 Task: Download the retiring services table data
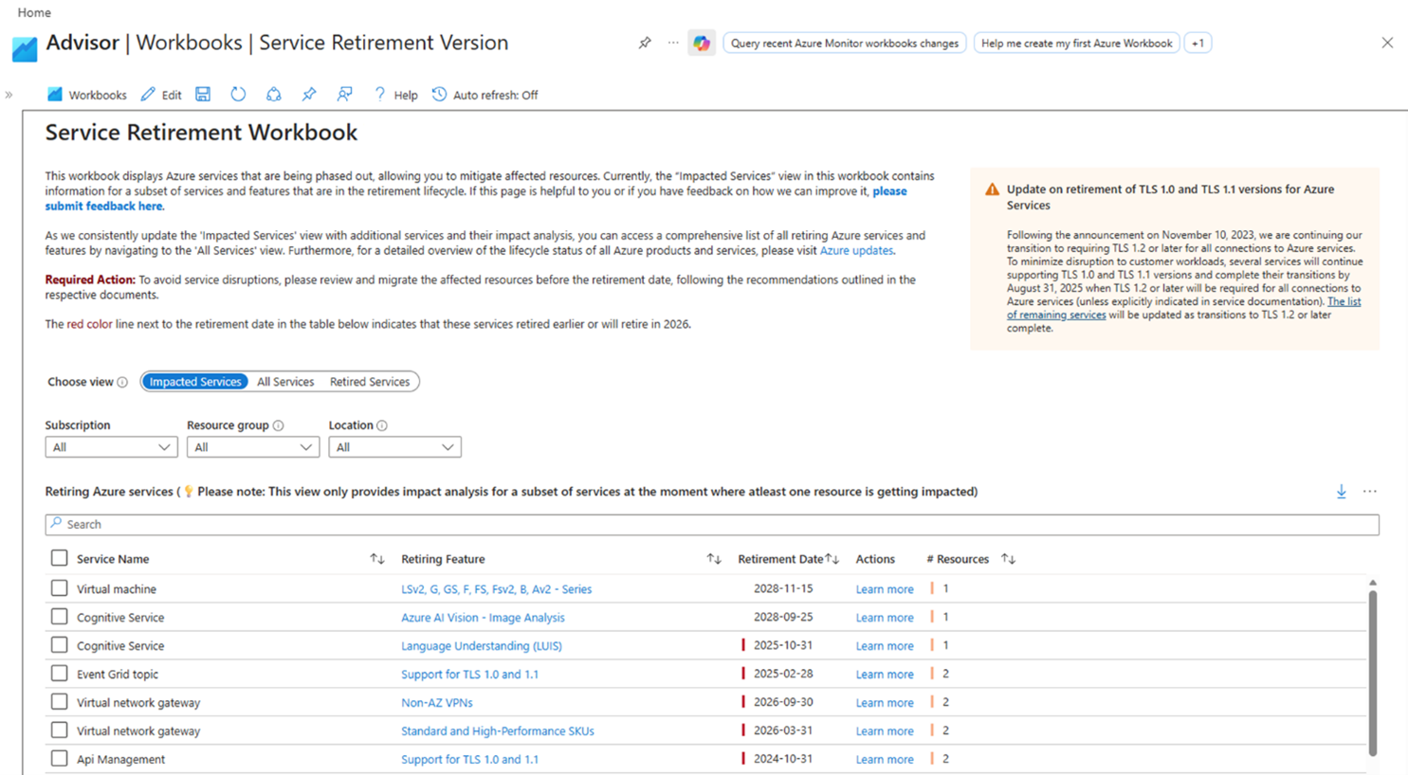coord(1342,492)
